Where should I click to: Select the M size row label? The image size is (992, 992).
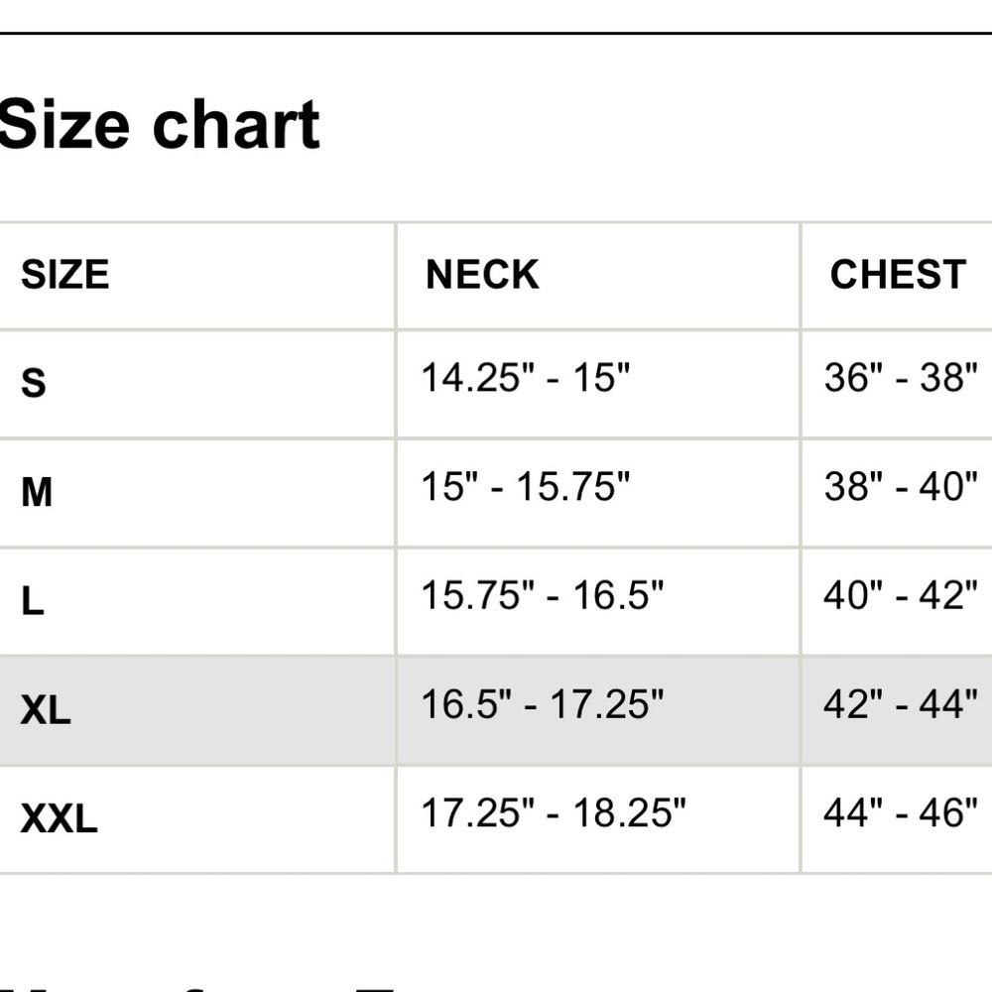click(37, 491)
